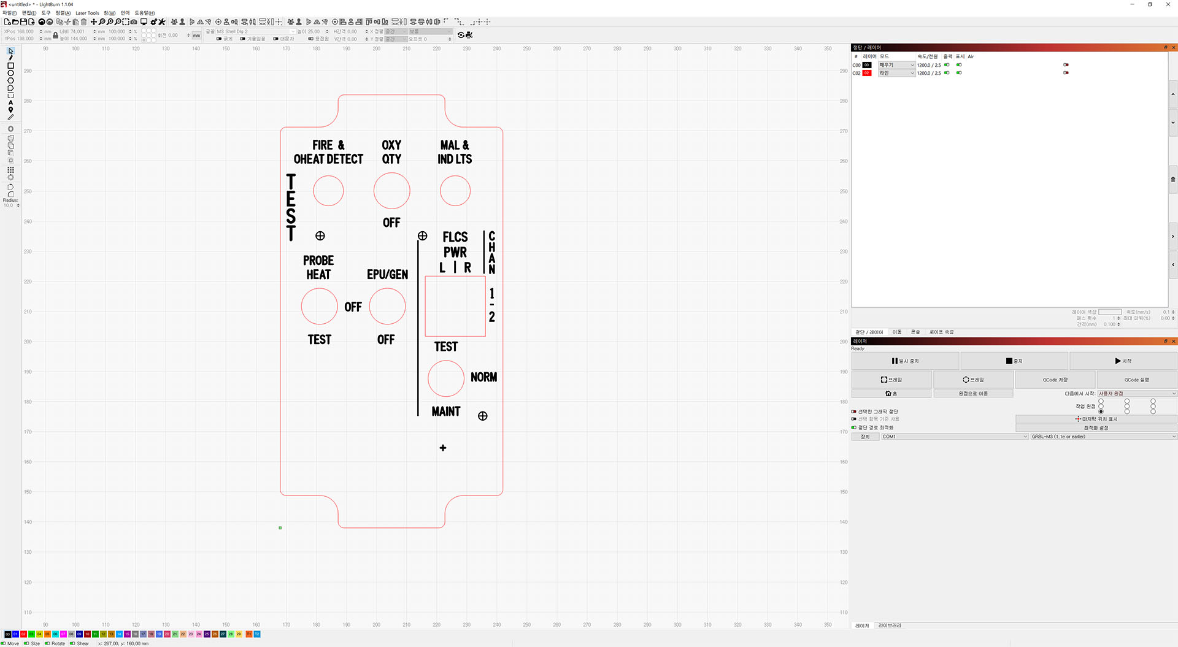Image resolution: width=1178 pixels, height=647 pixels.
Task: Click New File icon in toolbar
Action: pyautogui.click(x=7, y=21)
